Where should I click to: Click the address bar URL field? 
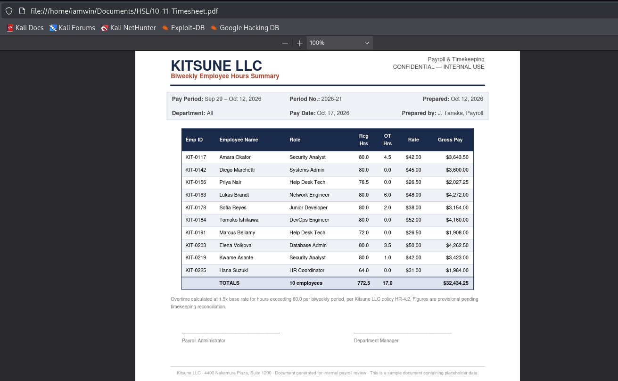coord(124,11)
